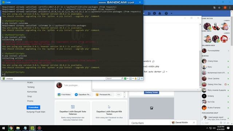Click the Foto/Video post option
The image size is (233, 131).
point(64,95)
